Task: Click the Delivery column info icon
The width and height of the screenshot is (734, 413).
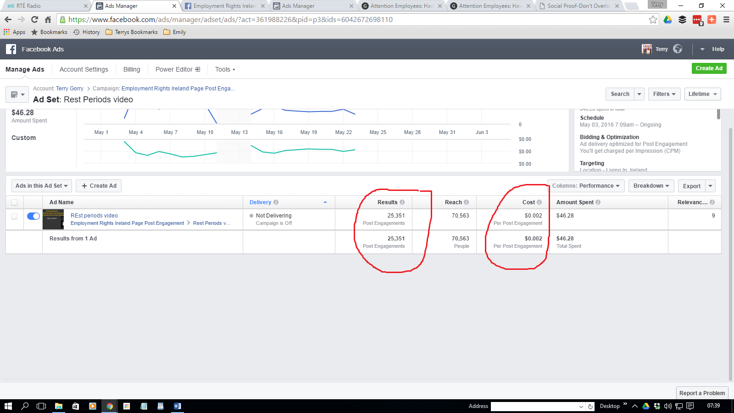Action: pos(276,202)
